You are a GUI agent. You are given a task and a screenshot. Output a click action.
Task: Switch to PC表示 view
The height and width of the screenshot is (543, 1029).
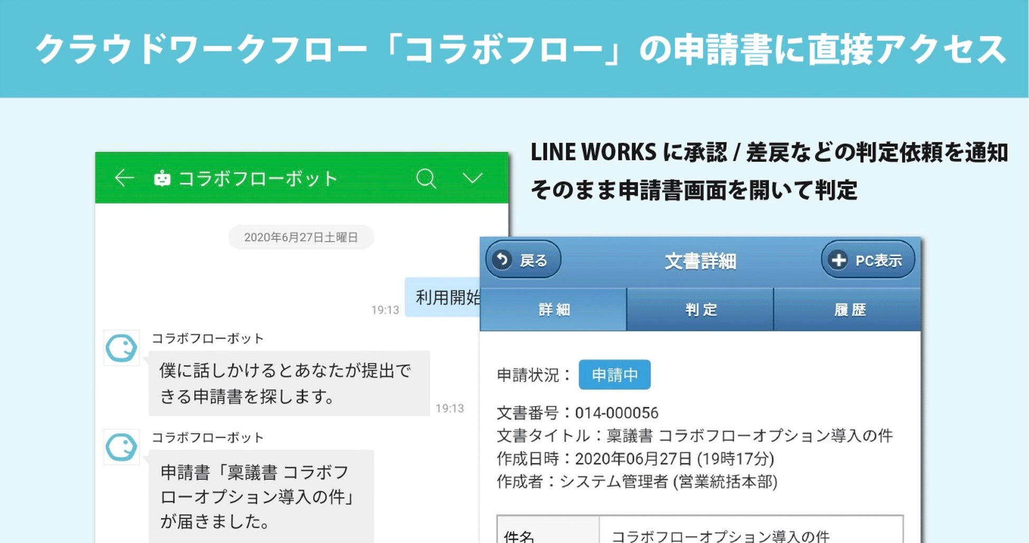[868, 260]
